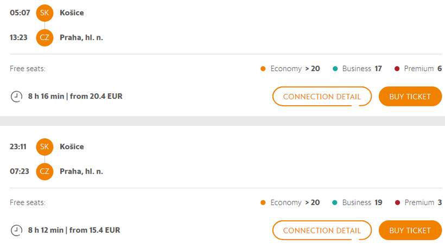Buy ticket for the 23:11 night connection
This screenshot has height=248, width=445.
[x=410, y=231]
